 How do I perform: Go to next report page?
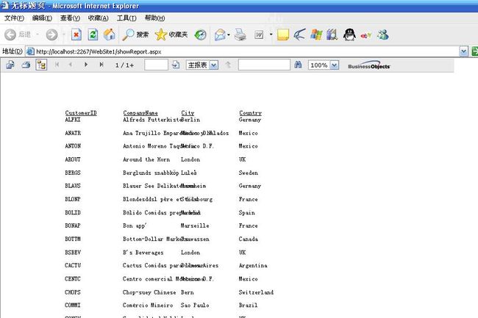pyautogui.click(x=85, y=65)
